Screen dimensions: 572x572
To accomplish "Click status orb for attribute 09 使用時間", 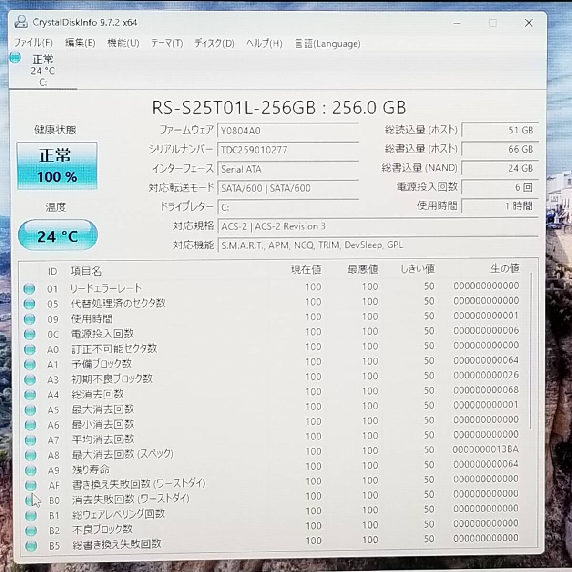I will point(30,319).
